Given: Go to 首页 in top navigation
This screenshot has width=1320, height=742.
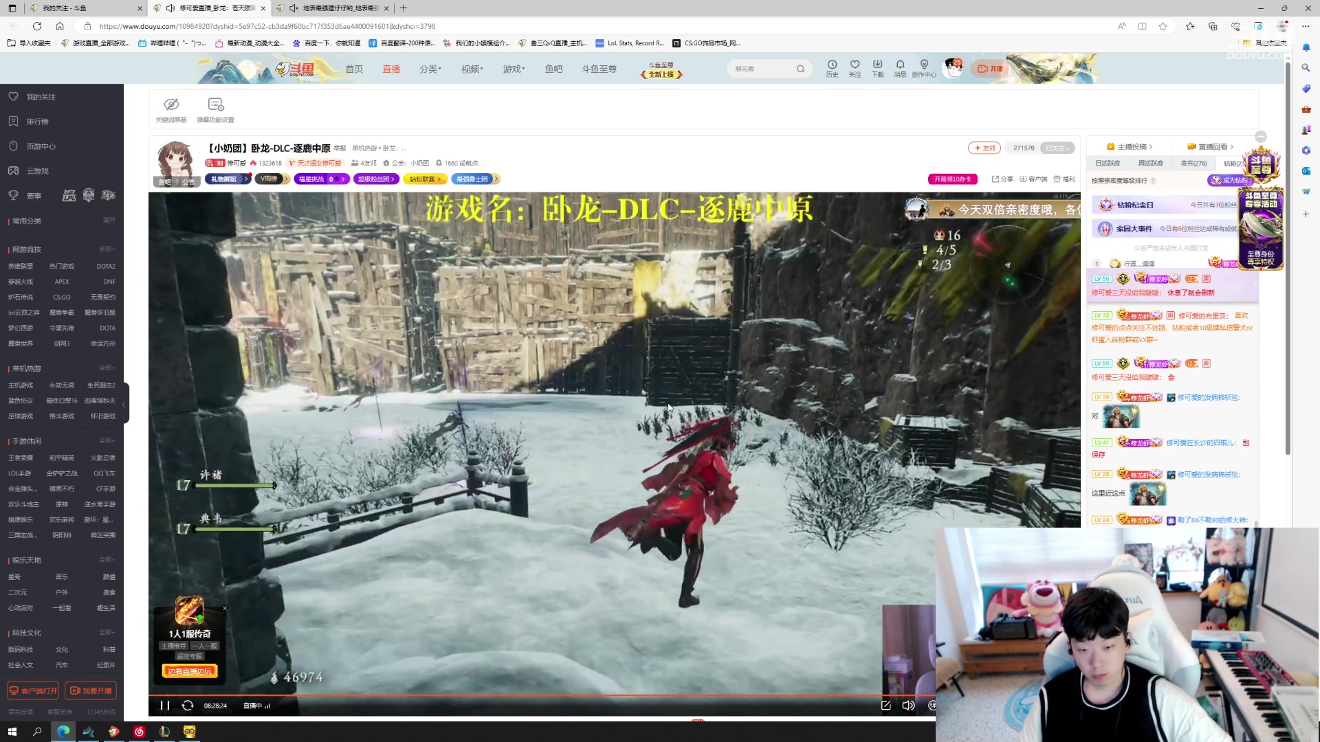Looking at the screenshot, I should (354, 69).
